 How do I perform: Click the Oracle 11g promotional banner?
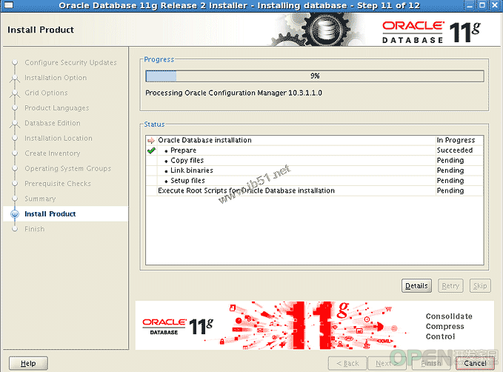pyautogui.click(x=315, y=325)
